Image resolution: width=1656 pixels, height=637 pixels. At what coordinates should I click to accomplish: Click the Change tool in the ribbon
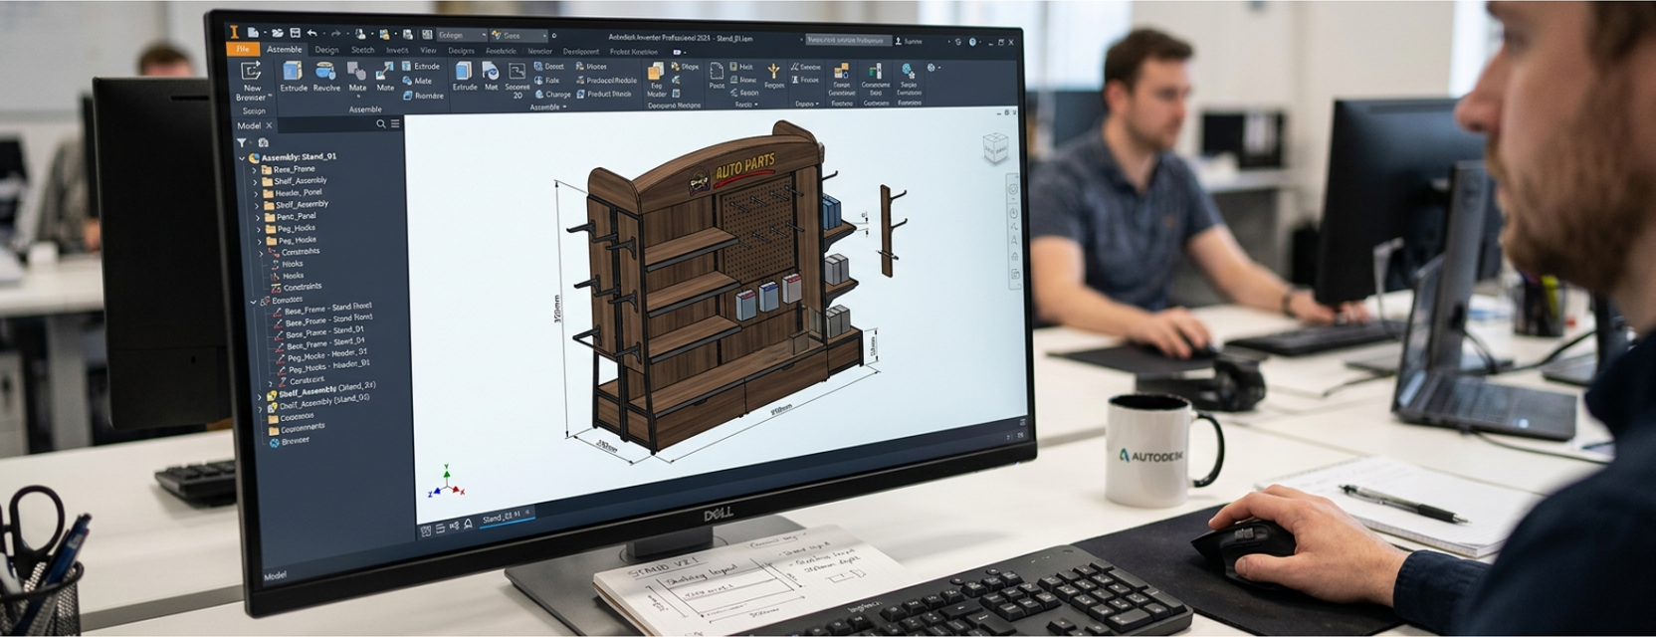click(552, 95)
